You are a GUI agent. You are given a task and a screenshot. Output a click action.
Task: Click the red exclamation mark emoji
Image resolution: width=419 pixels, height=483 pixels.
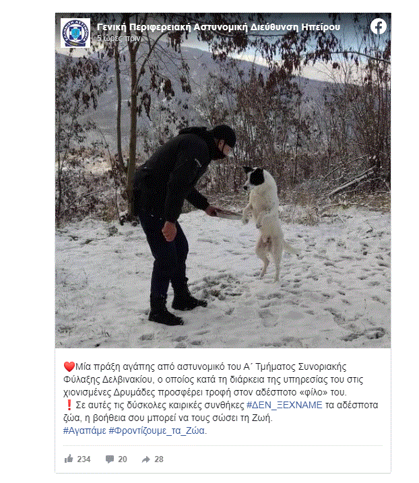click(69, 405)
